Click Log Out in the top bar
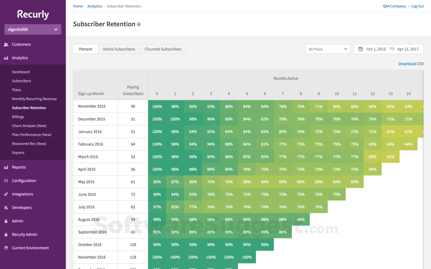 point(417,6)
